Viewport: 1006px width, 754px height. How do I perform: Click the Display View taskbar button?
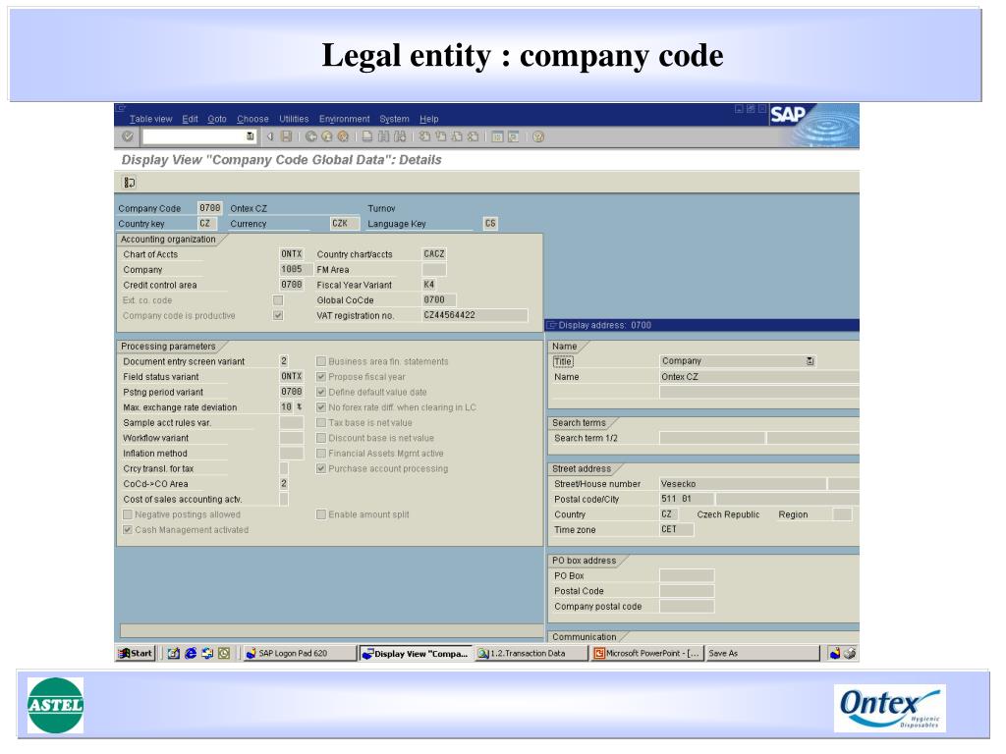tap(416, 653)
